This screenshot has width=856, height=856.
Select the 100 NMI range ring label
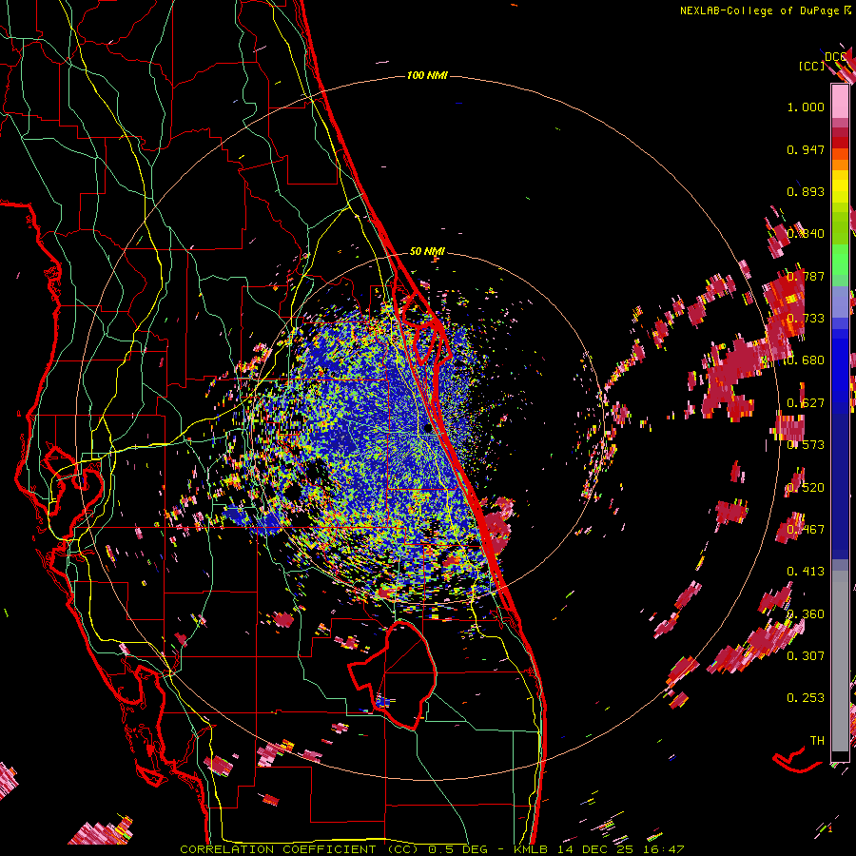tap(427, 75)
